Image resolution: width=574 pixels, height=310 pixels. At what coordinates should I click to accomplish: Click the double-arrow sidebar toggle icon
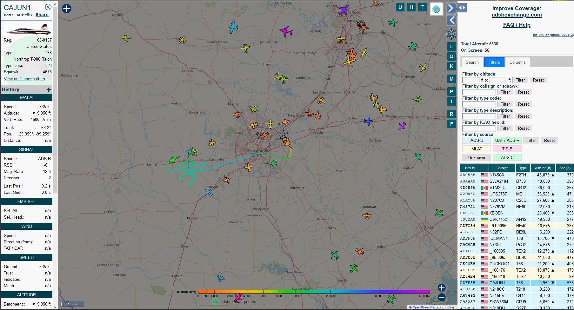click(x=462, y=8)
